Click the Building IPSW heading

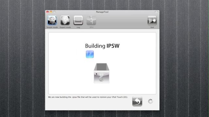tap(102, 46)
